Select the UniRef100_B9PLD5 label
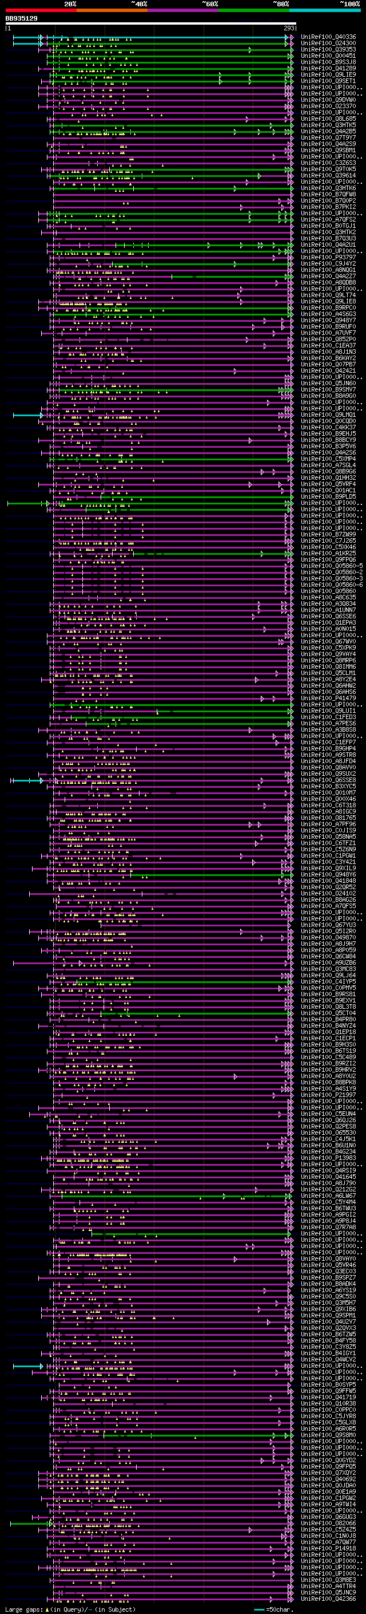Image resolution: width=366 pixels, height=1614 pixels. [328, 497]
